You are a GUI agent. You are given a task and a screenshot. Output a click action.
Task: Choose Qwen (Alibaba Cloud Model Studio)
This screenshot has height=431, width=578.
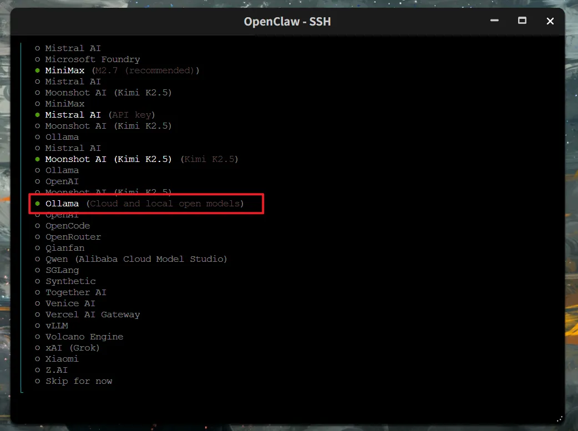[131, 259]
